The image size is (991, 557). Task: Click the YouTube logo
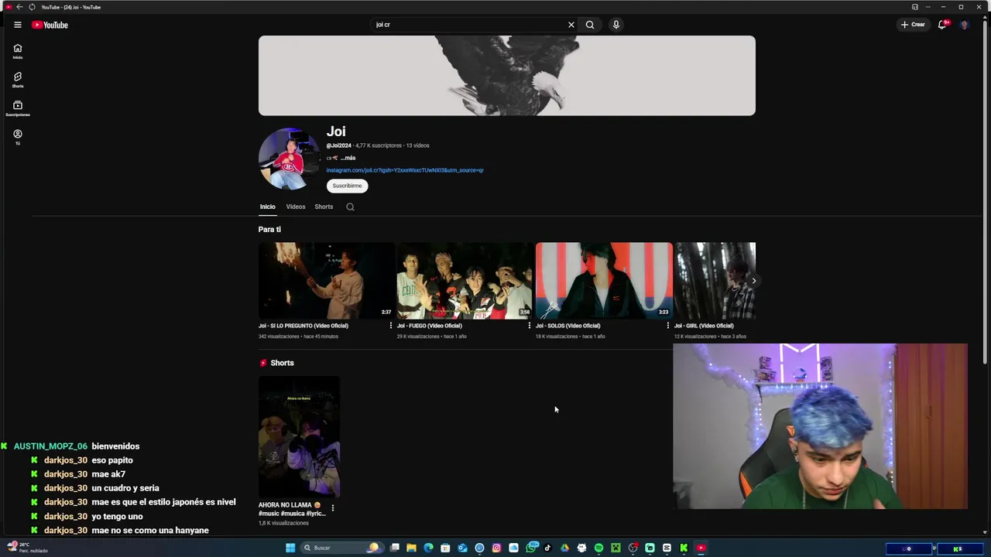pyautogui.click(x=50, y=25)
